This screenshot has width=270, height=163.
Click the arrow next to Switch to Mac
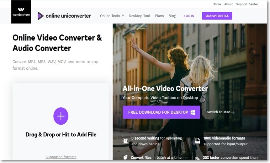pyautogui.click(x=233, y=112)
